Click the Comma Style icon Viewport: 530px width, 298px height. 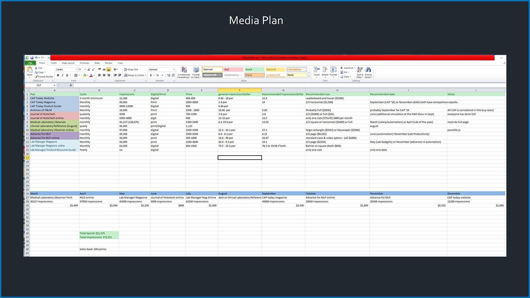(162, 75)
